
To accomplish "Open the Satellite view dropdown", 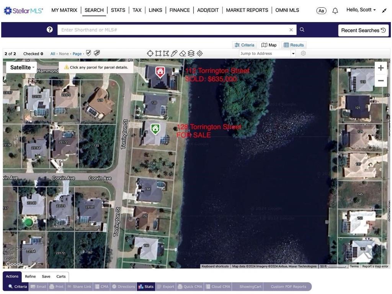I will pyautogui.click(x=21, y=67).
